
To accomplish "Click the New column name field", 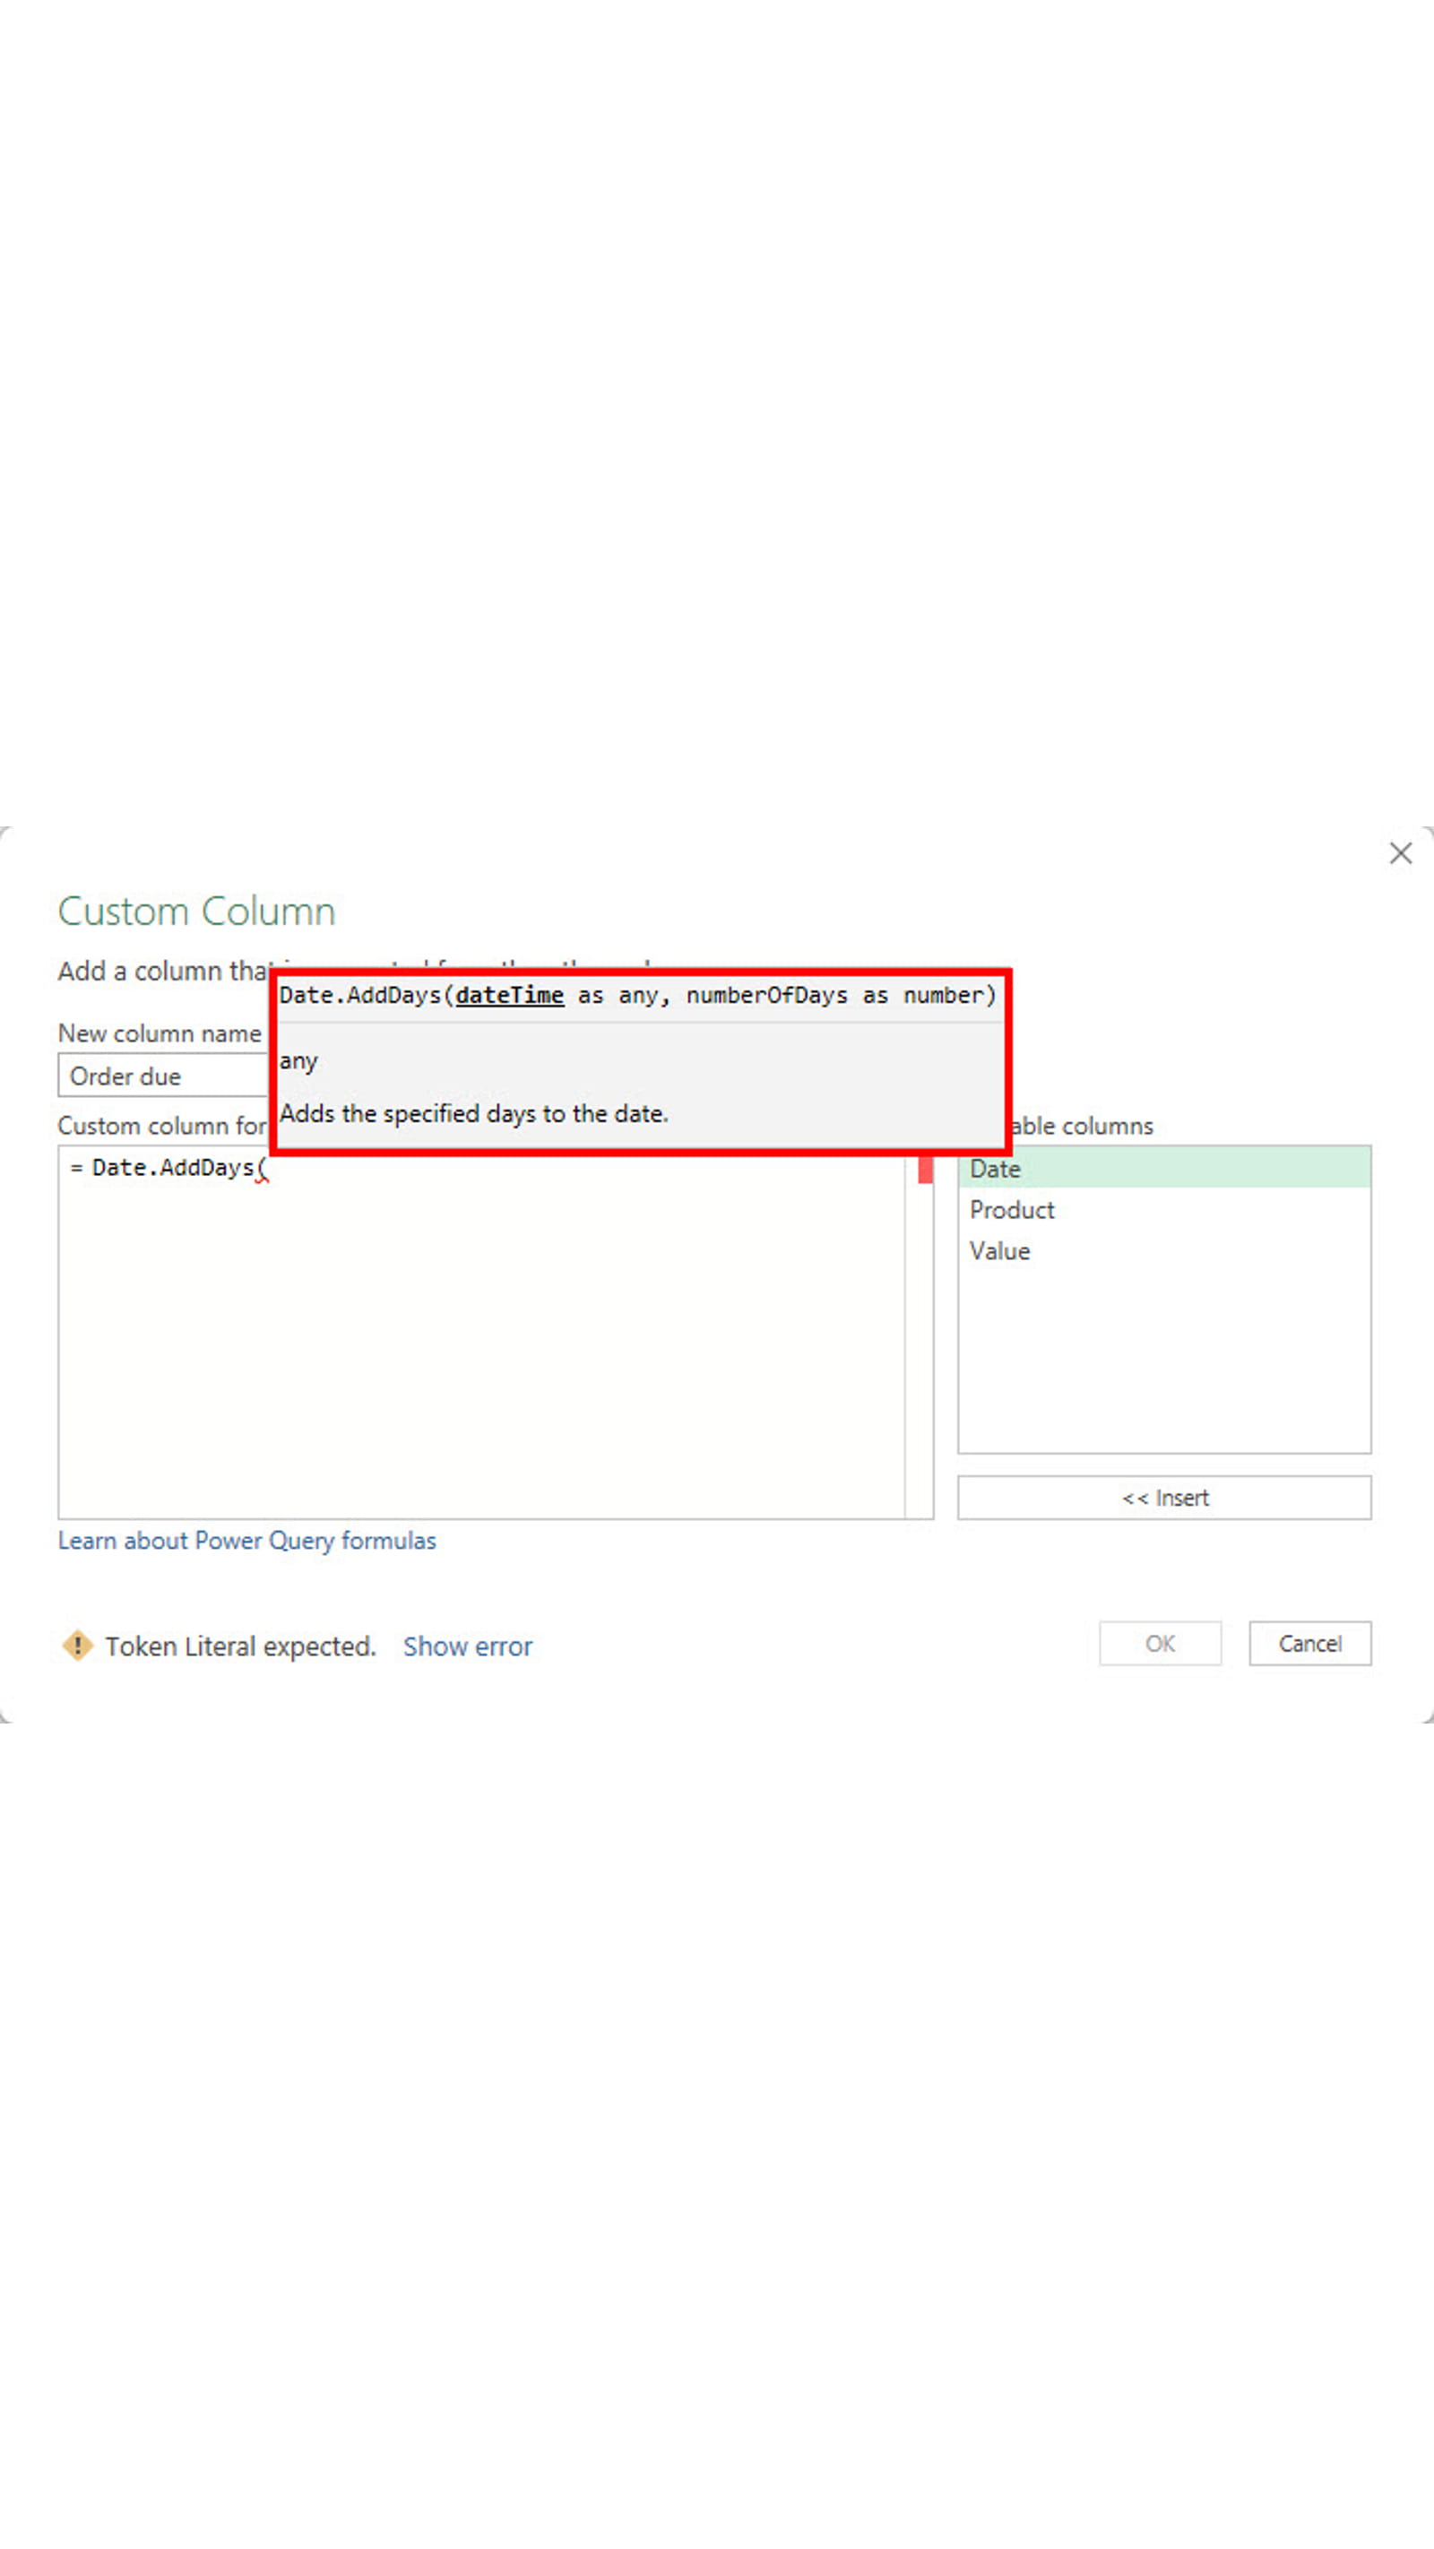I will [x=163, y=1076].
